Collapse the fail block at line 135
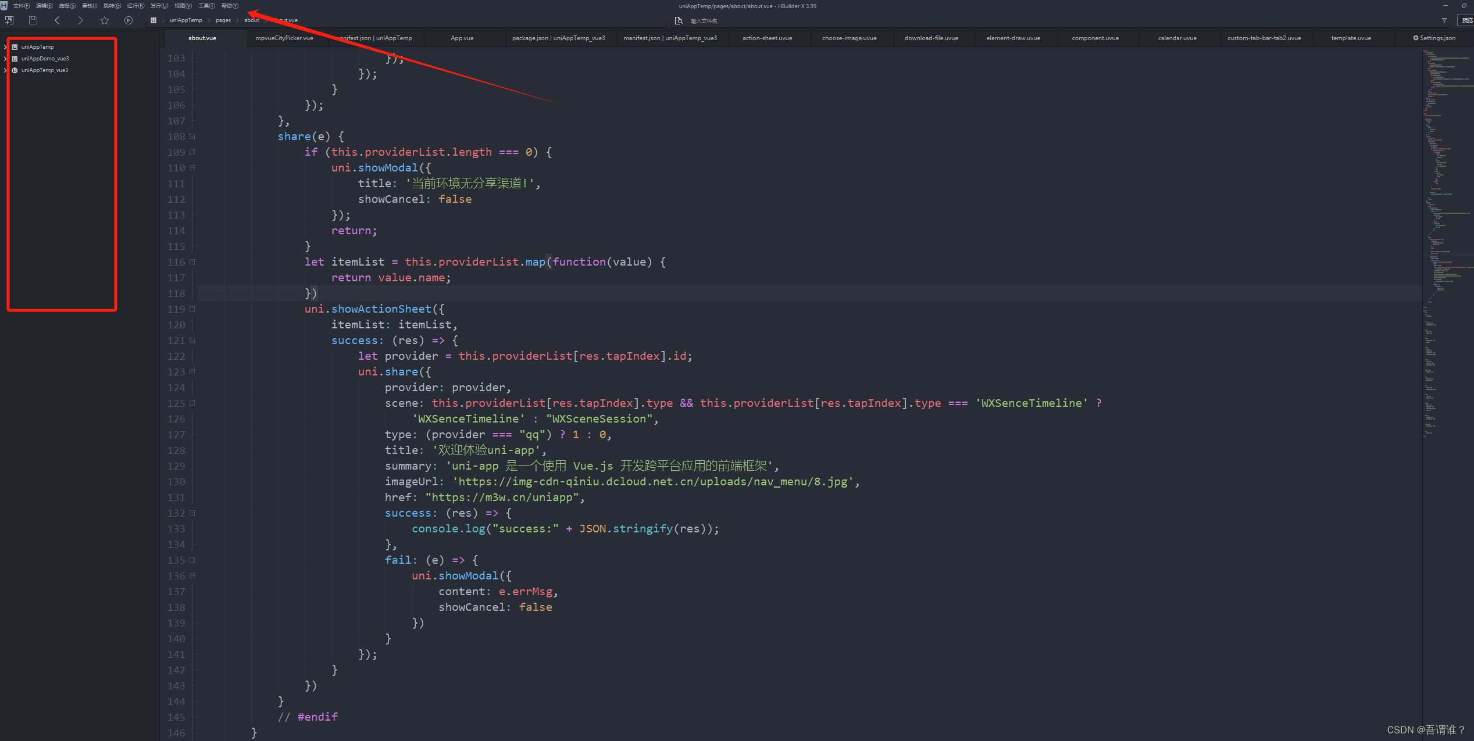 [192, 560]
